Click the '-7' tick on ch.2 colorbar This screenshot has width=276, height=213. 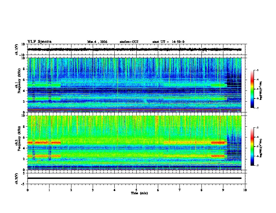point(257,166)
